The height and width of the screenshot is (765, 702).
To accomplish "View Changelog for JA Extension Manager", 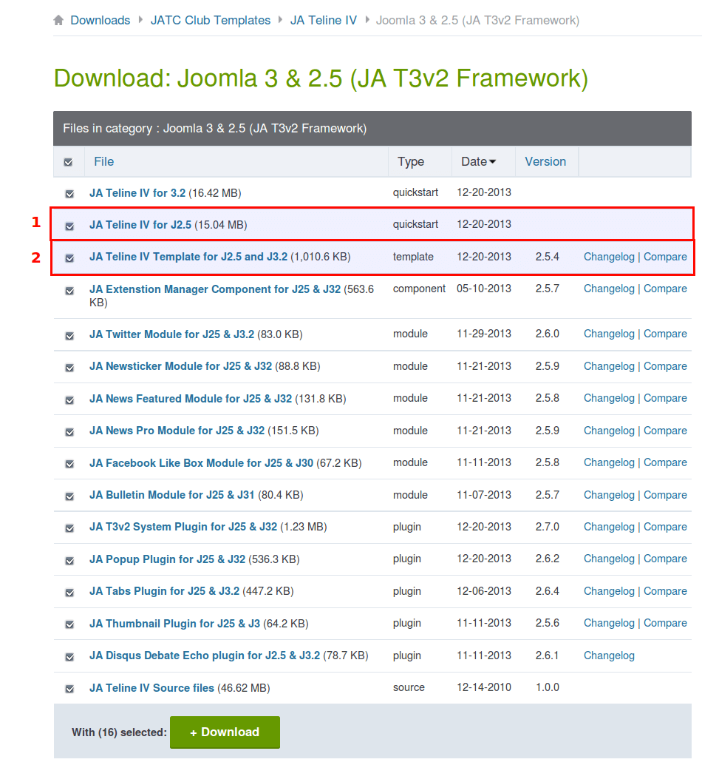I will 609,289.
